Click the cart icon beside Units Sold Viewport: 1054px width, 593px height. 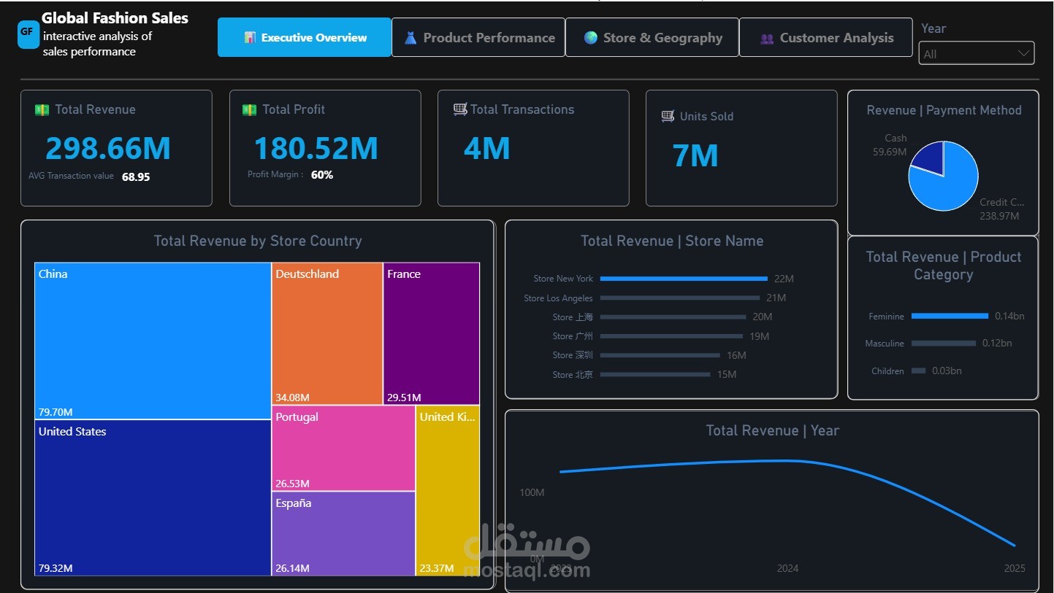click(x=668, y=116)
